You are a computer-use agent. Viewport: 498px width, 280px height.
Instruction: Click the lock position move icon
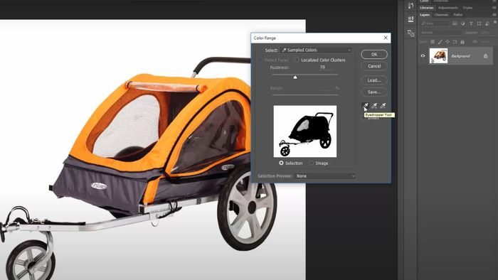447,42
